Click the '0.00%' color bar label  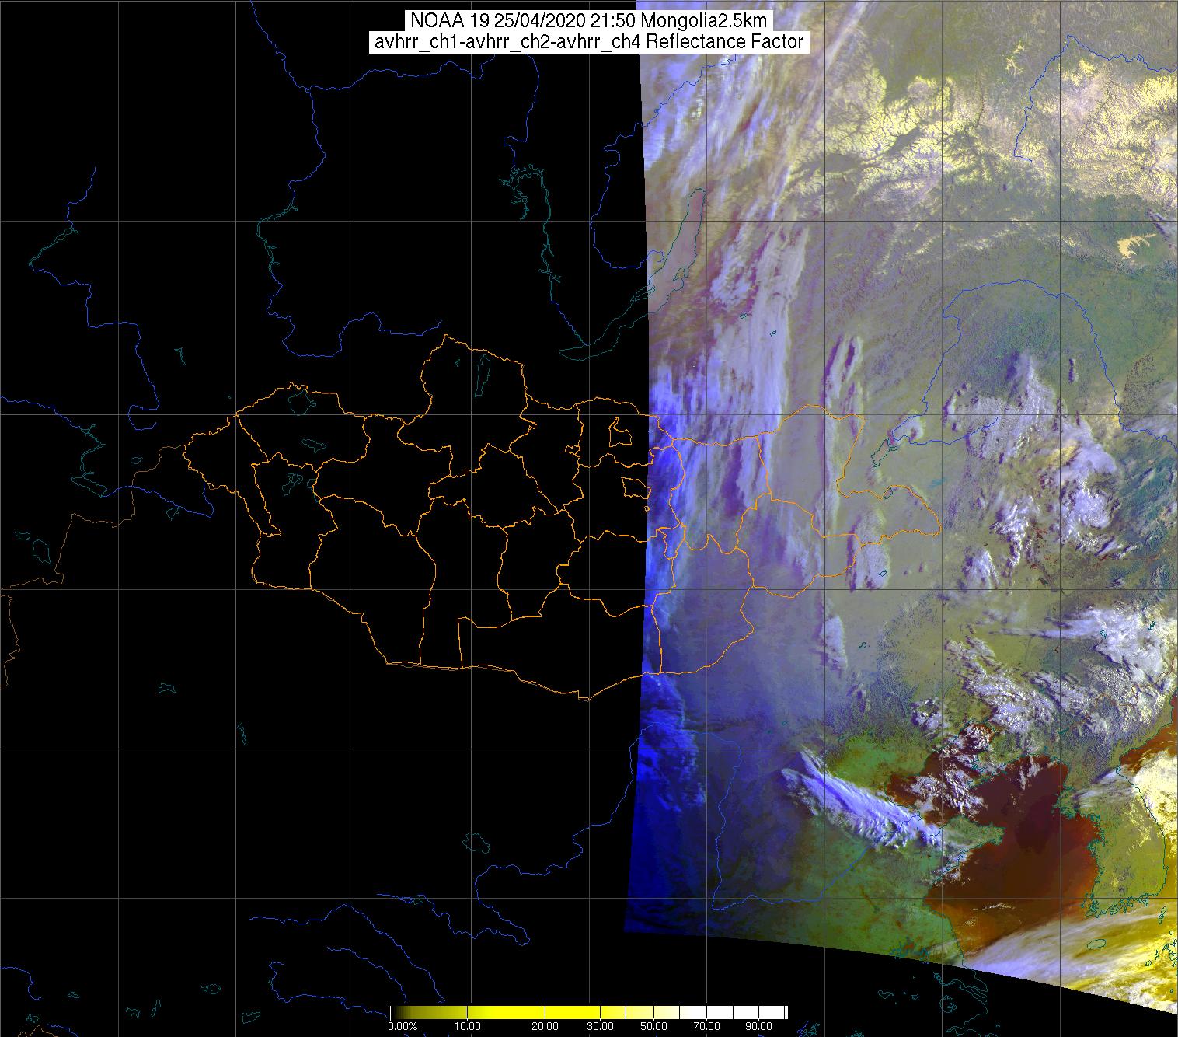tap(402, 1026)
